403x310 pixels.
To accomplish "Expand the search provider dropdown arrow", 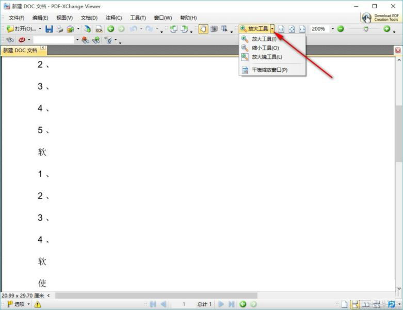I will (x=29, y=40).
